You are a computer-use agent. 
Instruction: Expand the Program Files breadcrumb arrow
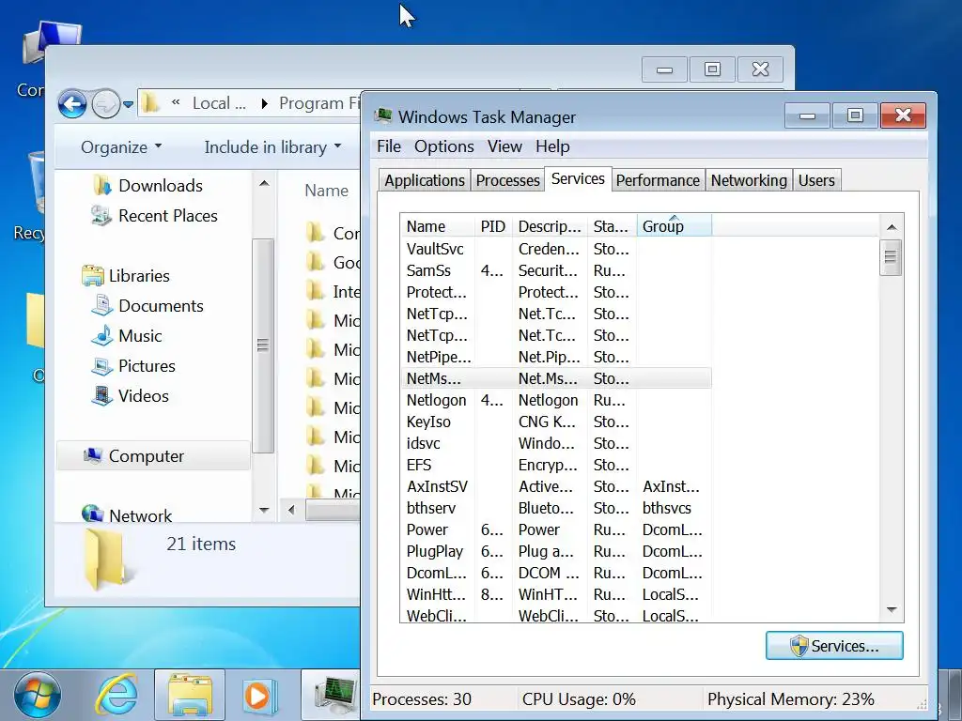click(264, 103)
